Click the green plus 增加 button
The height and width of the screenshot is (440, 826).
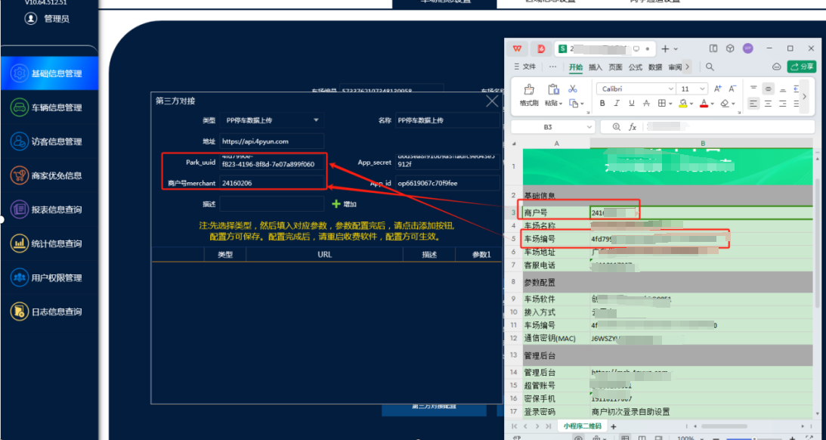(x=344, y=203)
